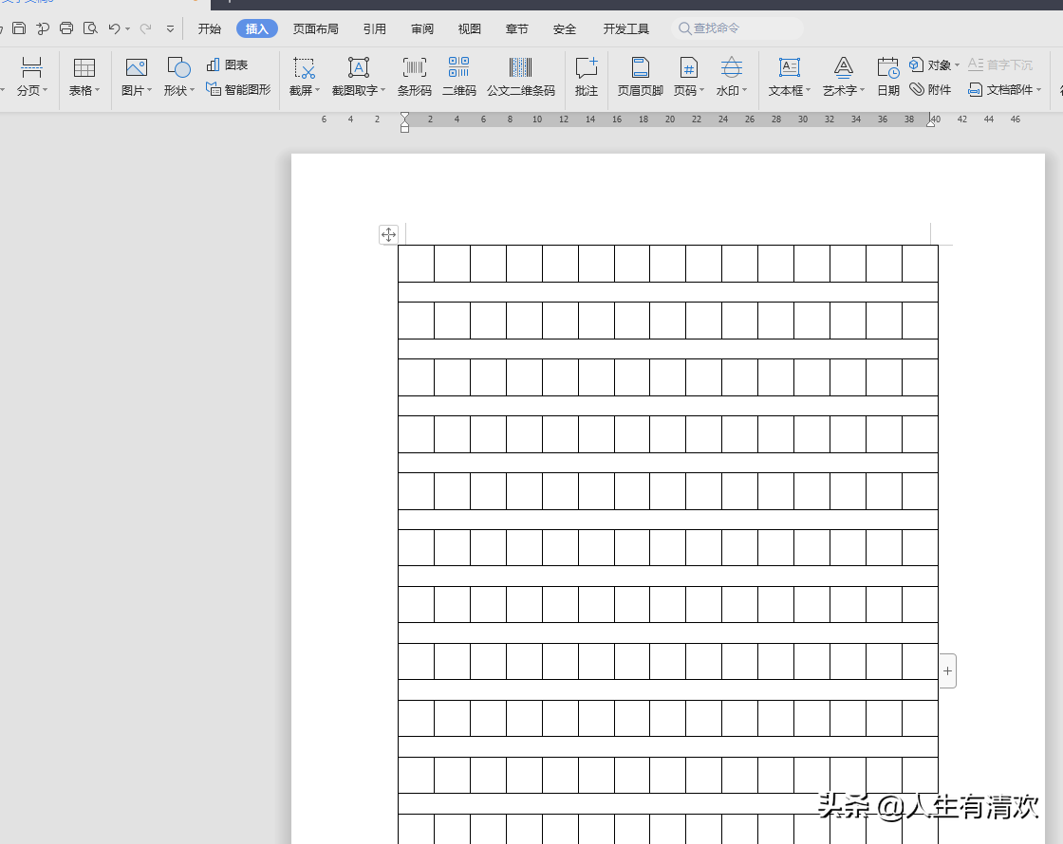Screen dimensions: 1063x844
Task: Expand the quick access toolbar customize arrow
Action: (x=170, y=29)
